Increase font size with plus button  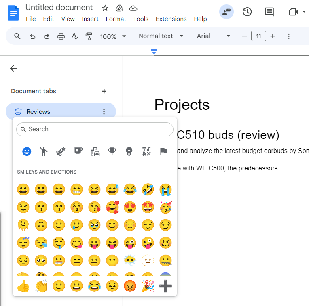273,36
